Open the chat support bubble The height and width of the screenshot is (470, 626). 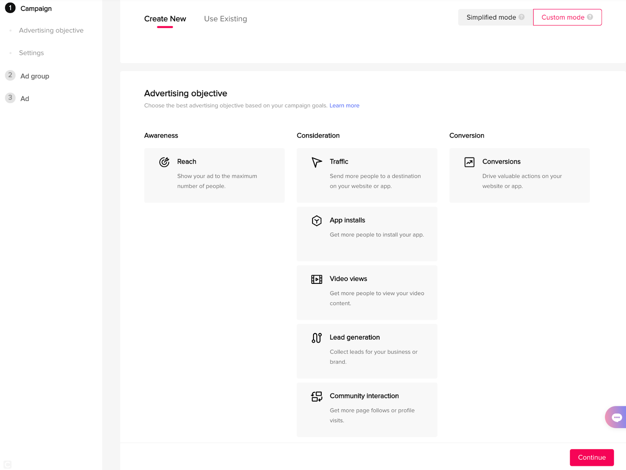(x=617, y=417)
